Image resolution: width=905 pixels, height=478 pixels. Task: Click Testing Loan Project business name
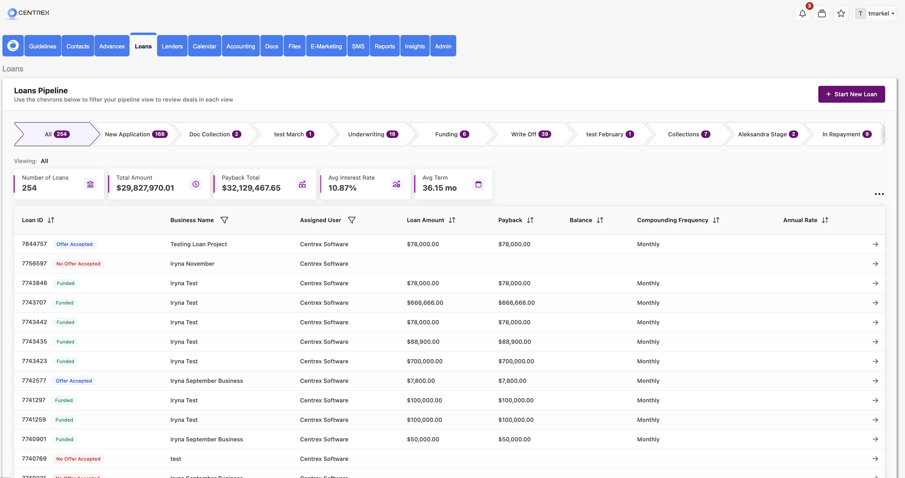(199, 244)
